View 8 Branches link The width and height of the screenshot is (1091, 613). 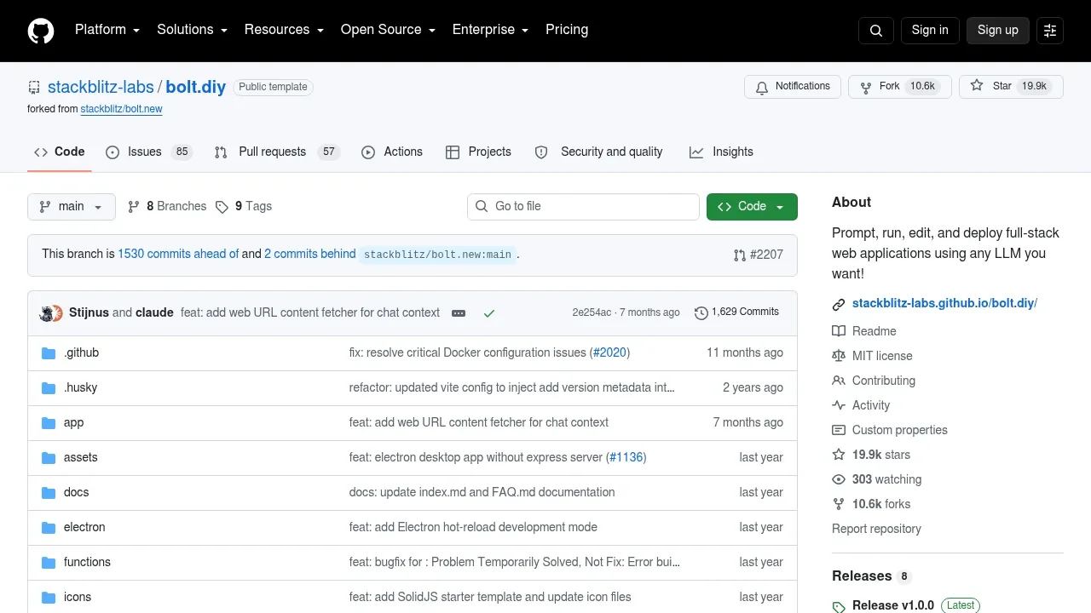click(167, 207)
